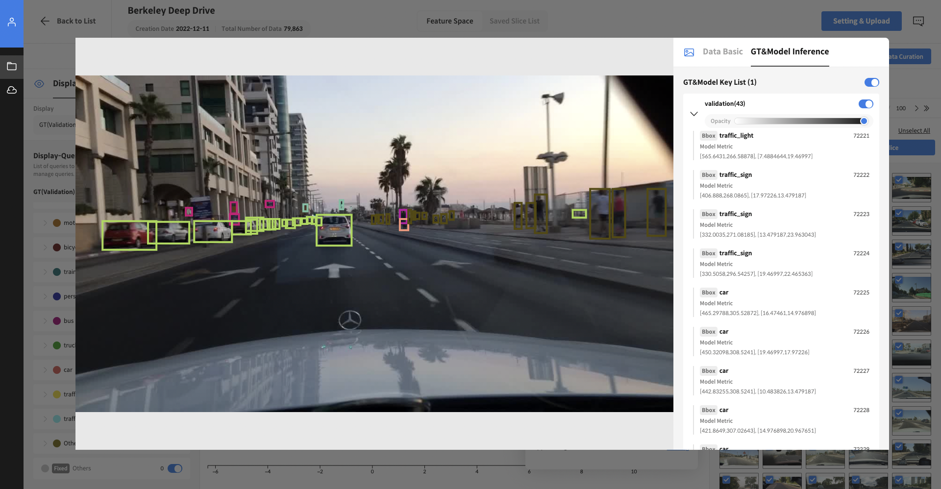Click the image icon beside Data Basic

[x=689, y=52]
